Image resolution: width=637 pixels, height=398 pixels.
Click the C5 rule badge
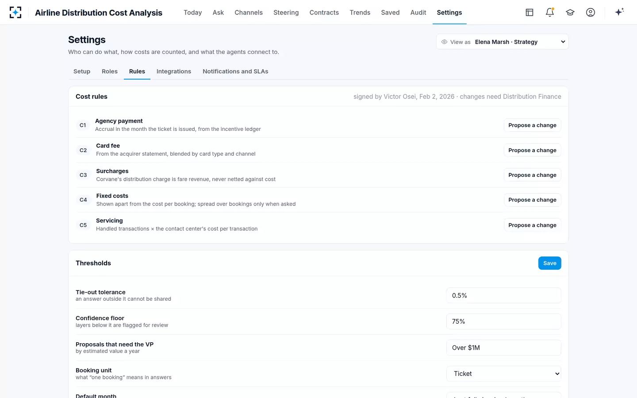(83, 225)
